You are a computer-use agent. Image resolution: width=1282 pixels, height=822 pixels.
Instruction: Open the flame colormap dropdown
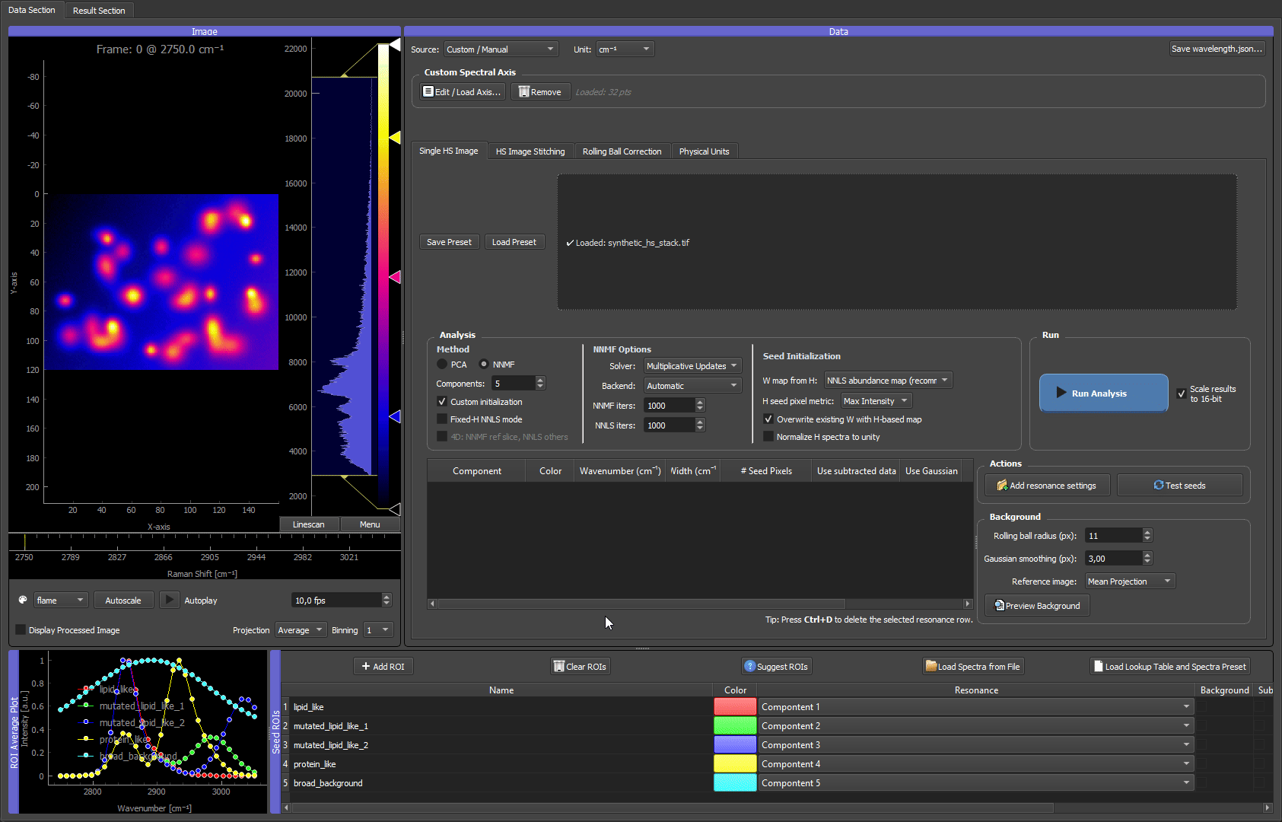tap(61, 601)
